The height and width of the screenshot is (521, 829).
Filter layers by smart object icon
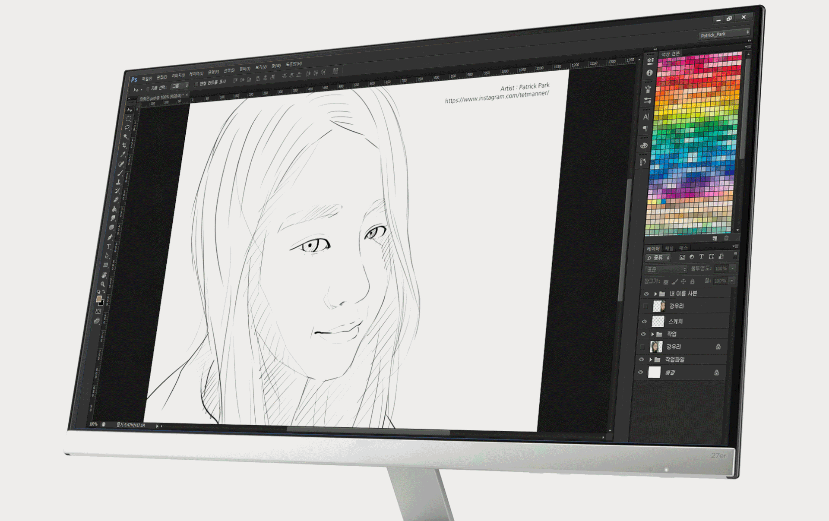point(721,256)
